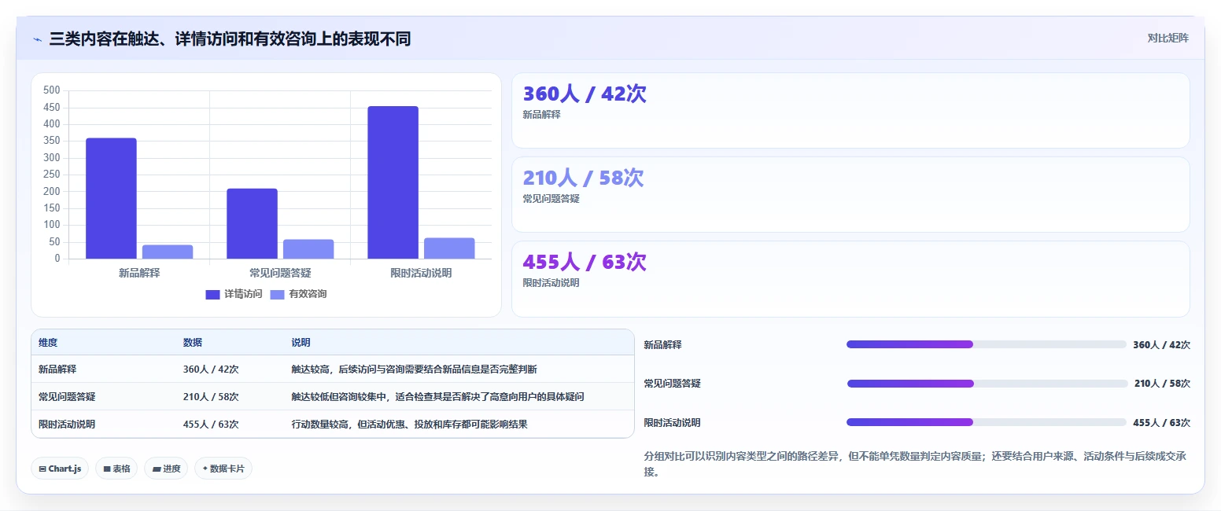This screenshot has width=1221, height=511.
Task: Click the 常见问题答疑 caption in the second card
Action: (x=551, y=199)
